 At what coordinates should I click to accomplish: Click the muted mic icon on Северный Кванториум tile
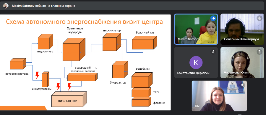(x=259, y=18)
